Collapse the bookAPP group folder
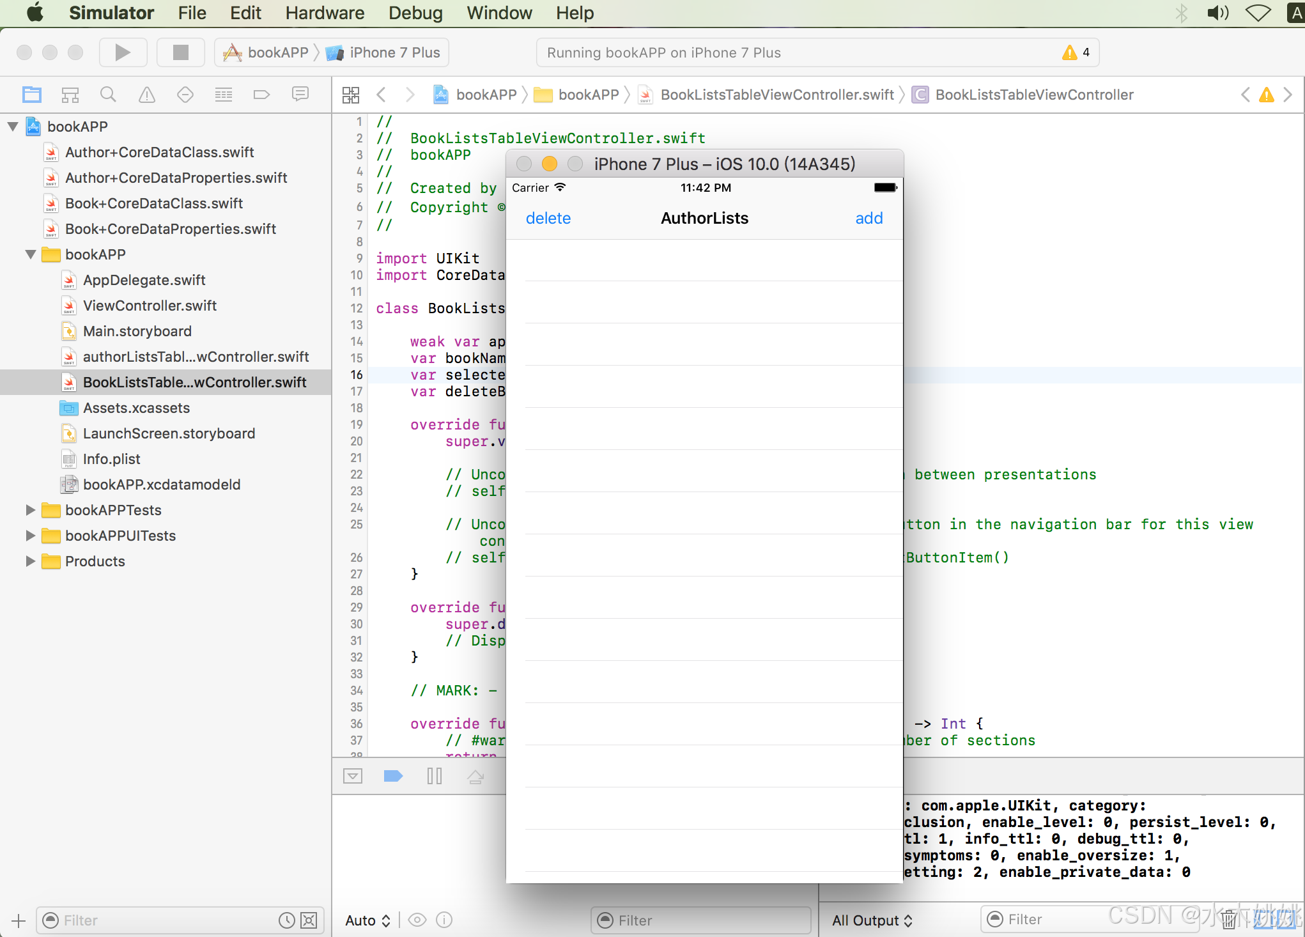1305x937 pixels. pyautogui.click(x=31, y=254)
